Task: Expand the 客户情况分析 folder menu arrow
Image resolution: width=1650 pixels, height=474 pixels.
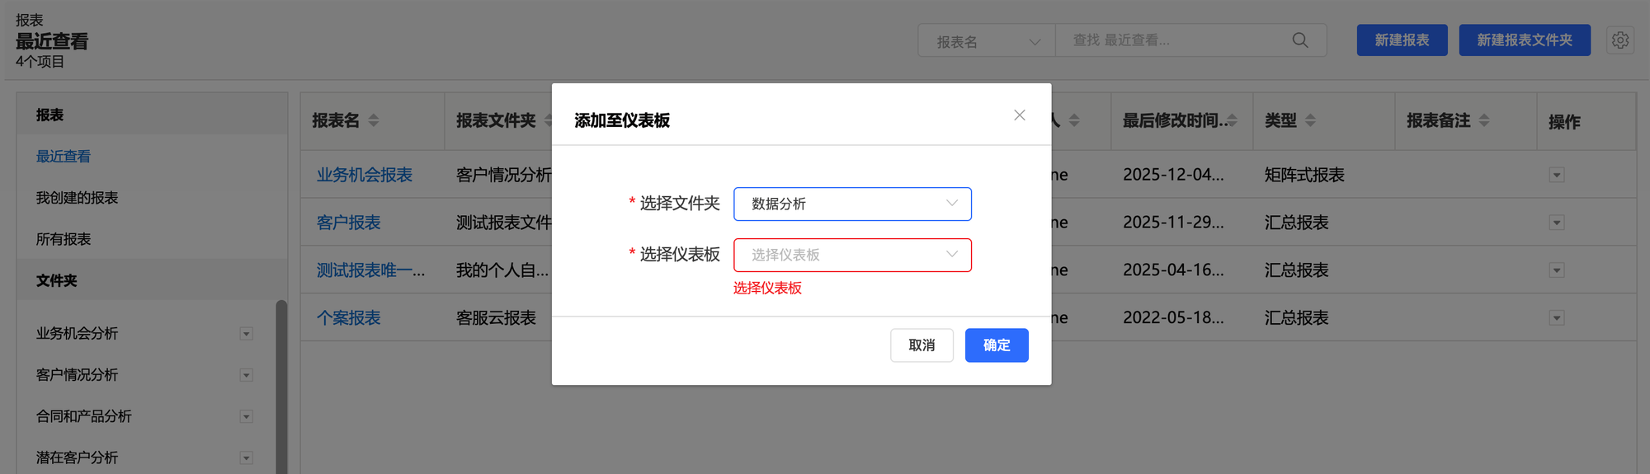Action: click(246, 375)
